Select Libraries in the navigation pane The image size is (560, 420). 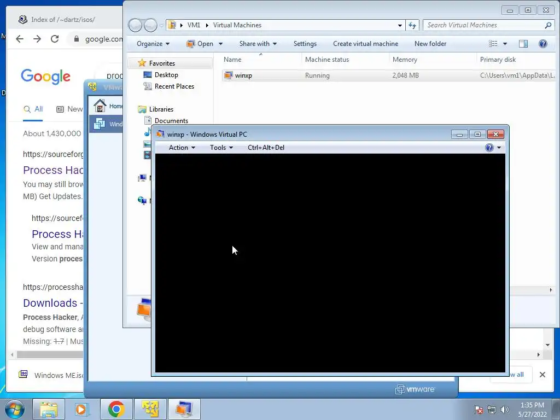tap(161, 109)
